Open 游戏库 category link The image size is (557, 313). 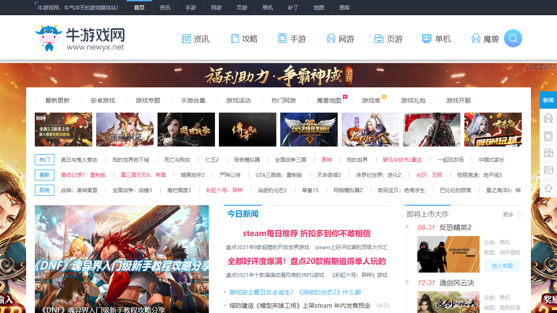tap(371, 100)
